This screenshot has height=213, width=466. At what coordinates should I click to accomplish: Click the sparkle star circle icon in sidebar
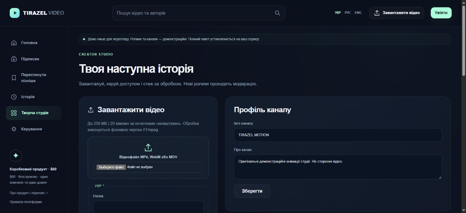pyautogui.click(x=16, y=155)
